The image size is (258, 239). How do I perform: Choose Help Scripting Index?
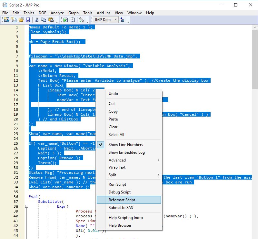click(129, 218)
